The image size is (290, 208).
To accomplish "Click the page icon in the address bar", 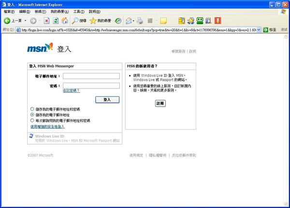I will point(18,30).
